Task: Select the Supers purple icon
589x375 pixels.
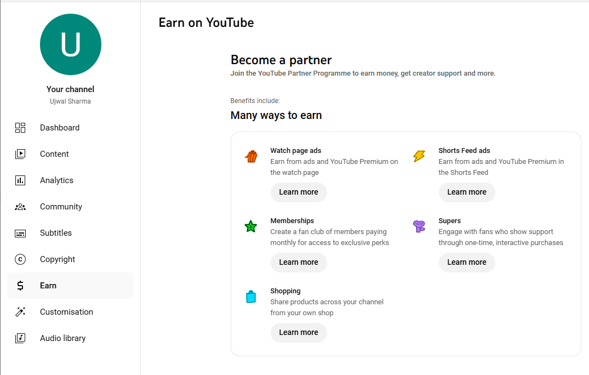Action: point(419,226)
